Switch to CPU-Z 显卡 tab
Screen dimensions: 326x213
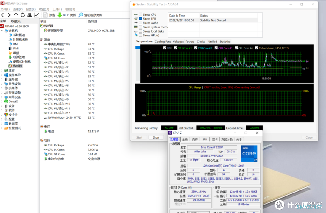(215, 139)
